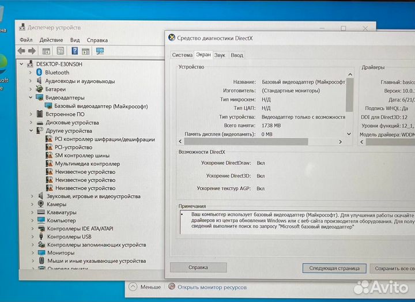Click the Back arrow in Device Manager toolbar
415x302 pixels.
(x=21, y=51)
